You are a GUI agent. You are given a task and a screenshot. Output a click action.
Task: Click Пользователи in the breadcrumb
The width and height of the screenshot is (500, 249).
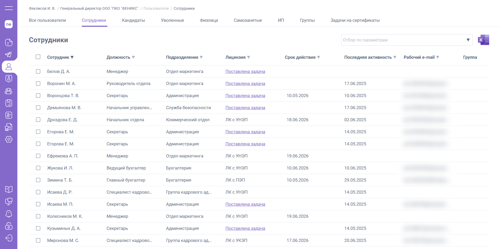tap(156, 8)
